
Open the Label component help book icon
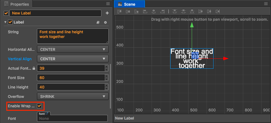tap(98, 22)
